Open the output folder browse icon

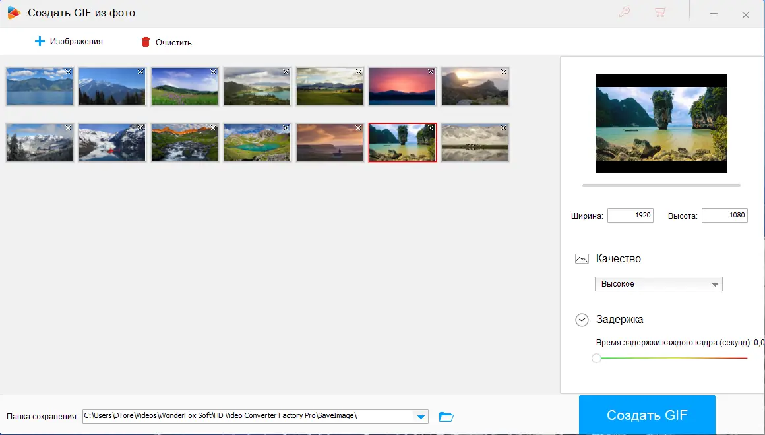pos(446,416)
